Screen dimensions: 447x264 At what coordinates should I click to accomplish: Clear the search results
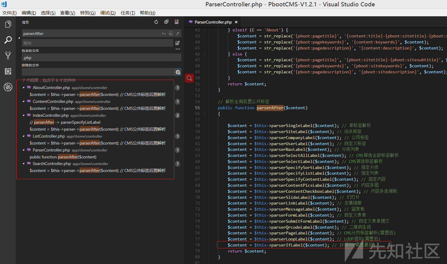pyautogui.click(x=177, y=22)
